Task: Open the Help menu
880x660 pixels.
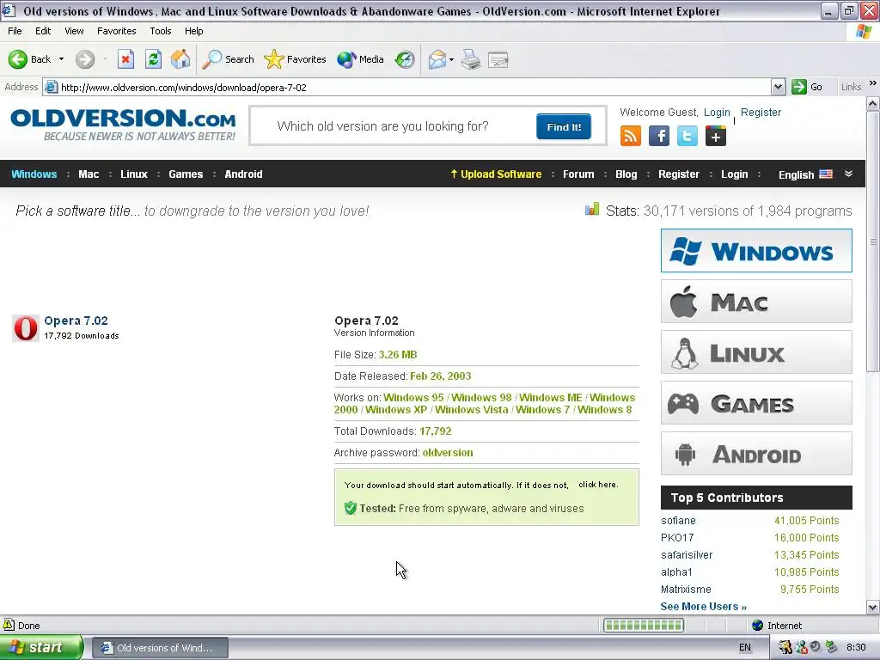Action: click(193, 31)
